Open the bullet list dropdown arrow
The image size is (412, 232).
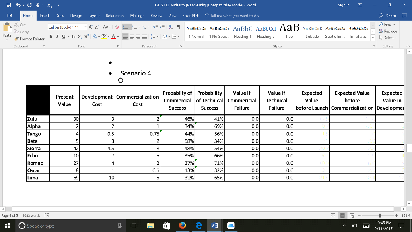click(x=130, y=27)
